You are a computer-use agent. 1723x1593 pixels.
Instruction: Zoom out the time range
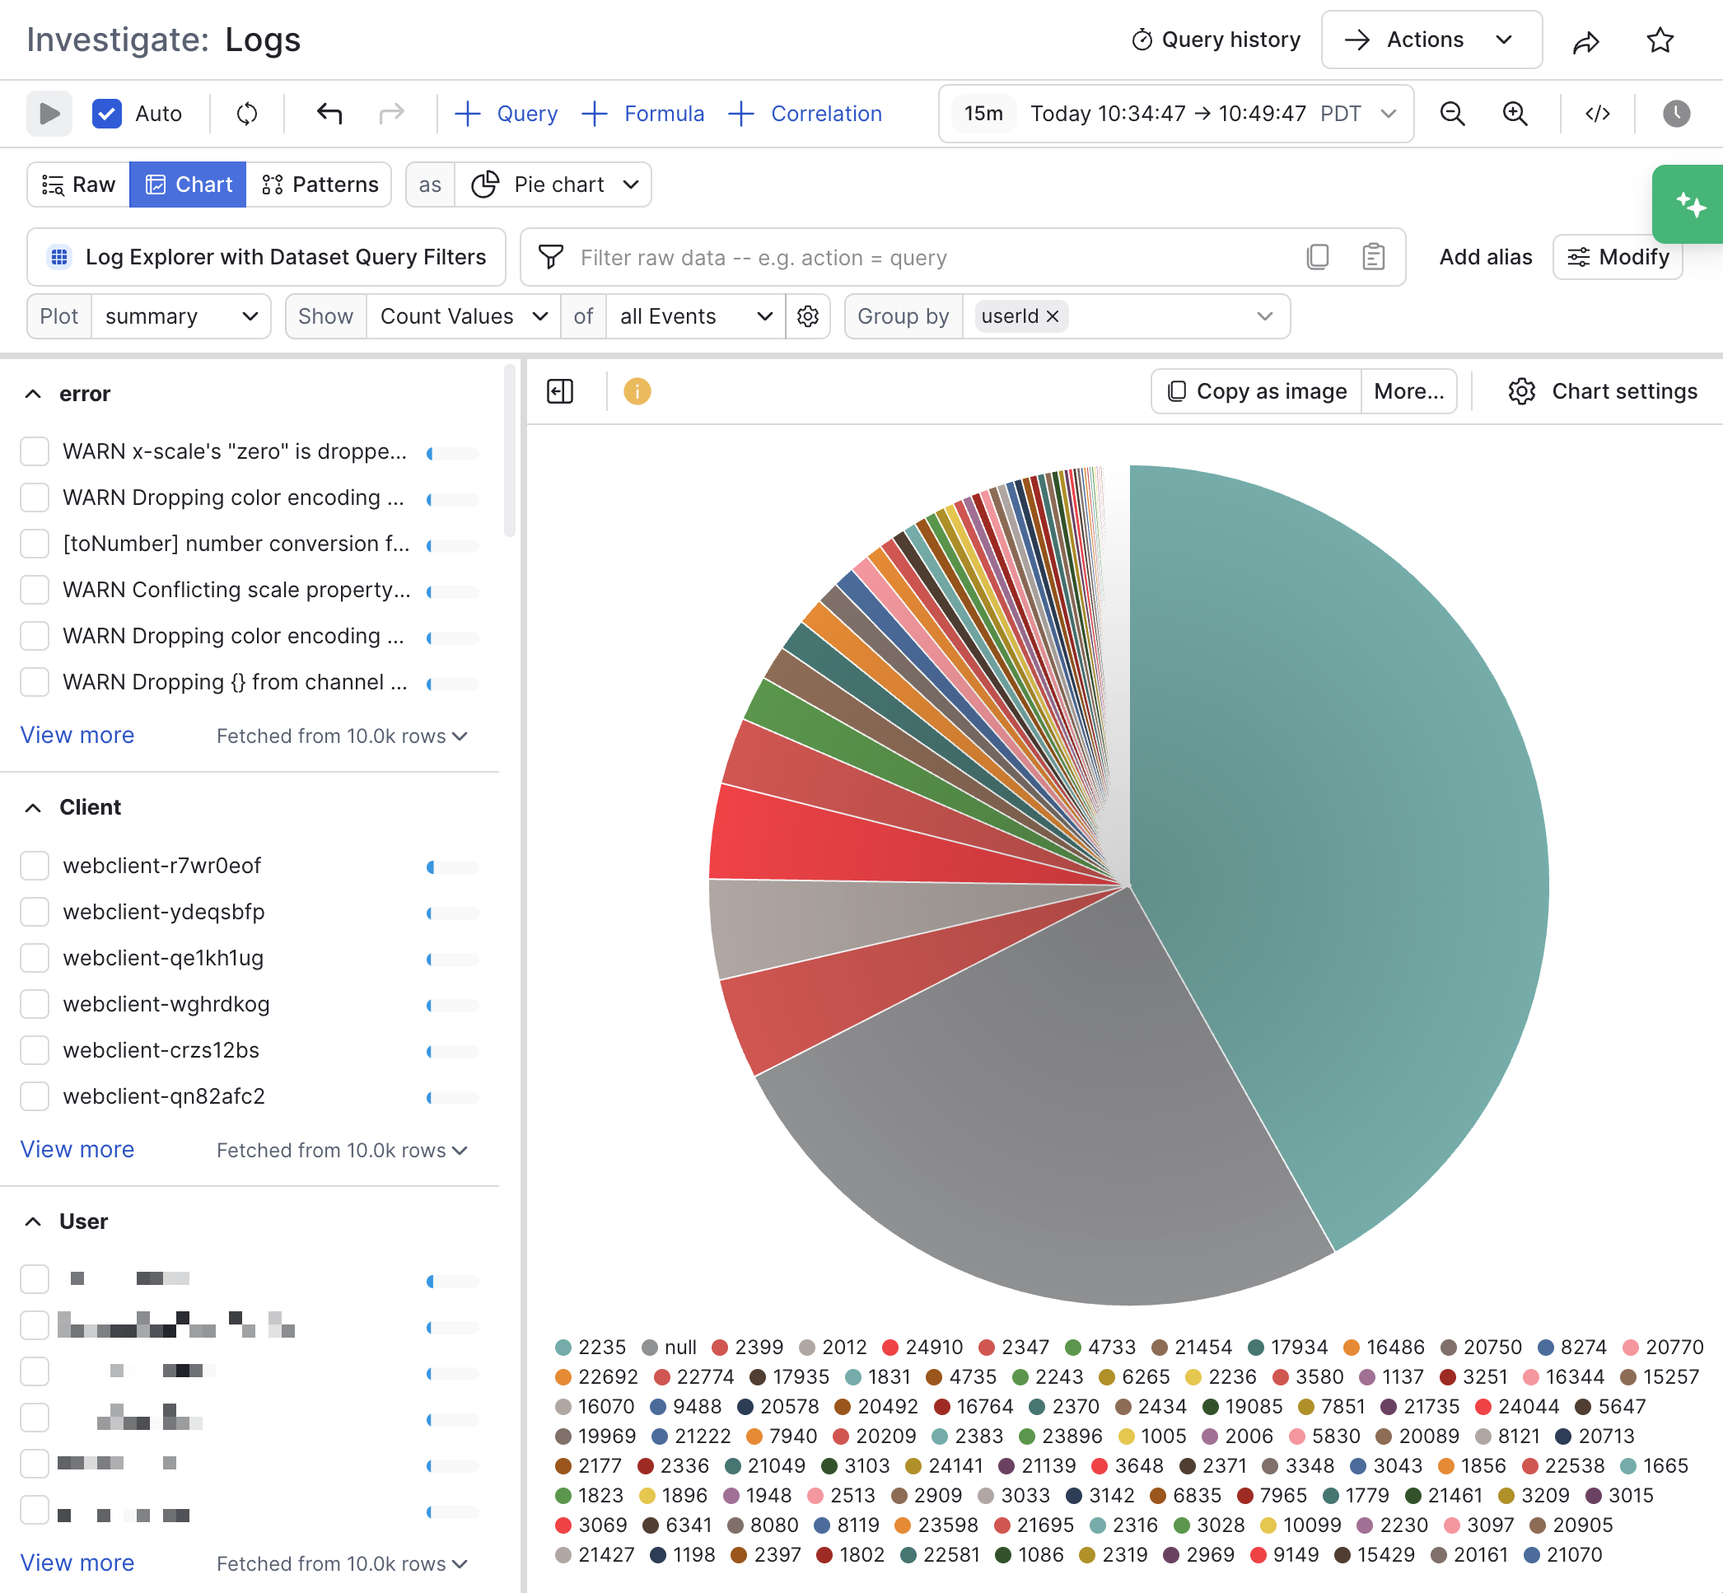pyautogui.click(x=1453, y=114)
